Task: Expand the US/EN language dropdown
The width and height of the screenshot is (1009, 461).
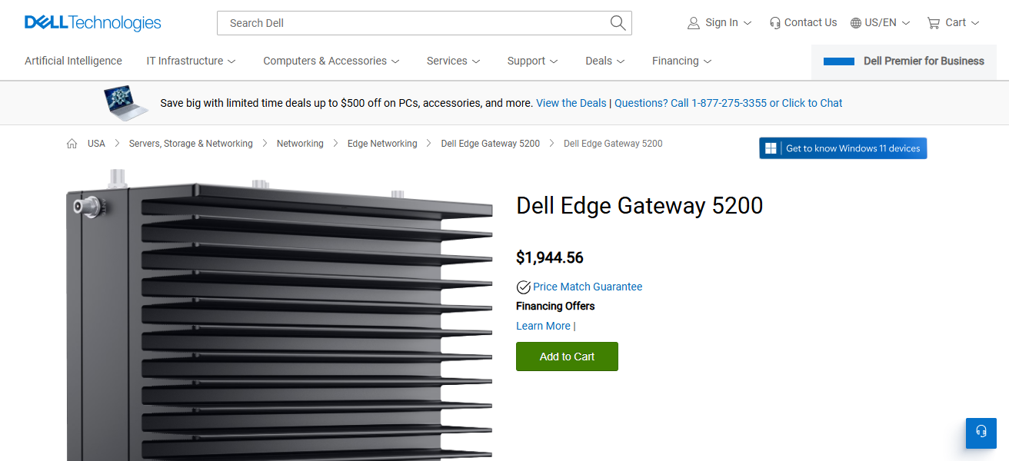Action: (x=880, y=22)
